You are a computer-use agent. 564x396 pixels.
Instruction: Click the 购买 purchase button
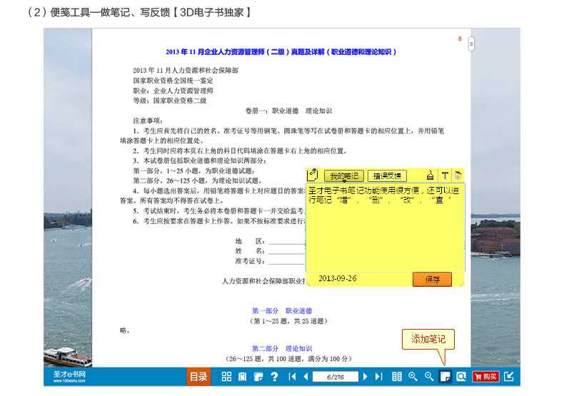(x=485, y=377)
